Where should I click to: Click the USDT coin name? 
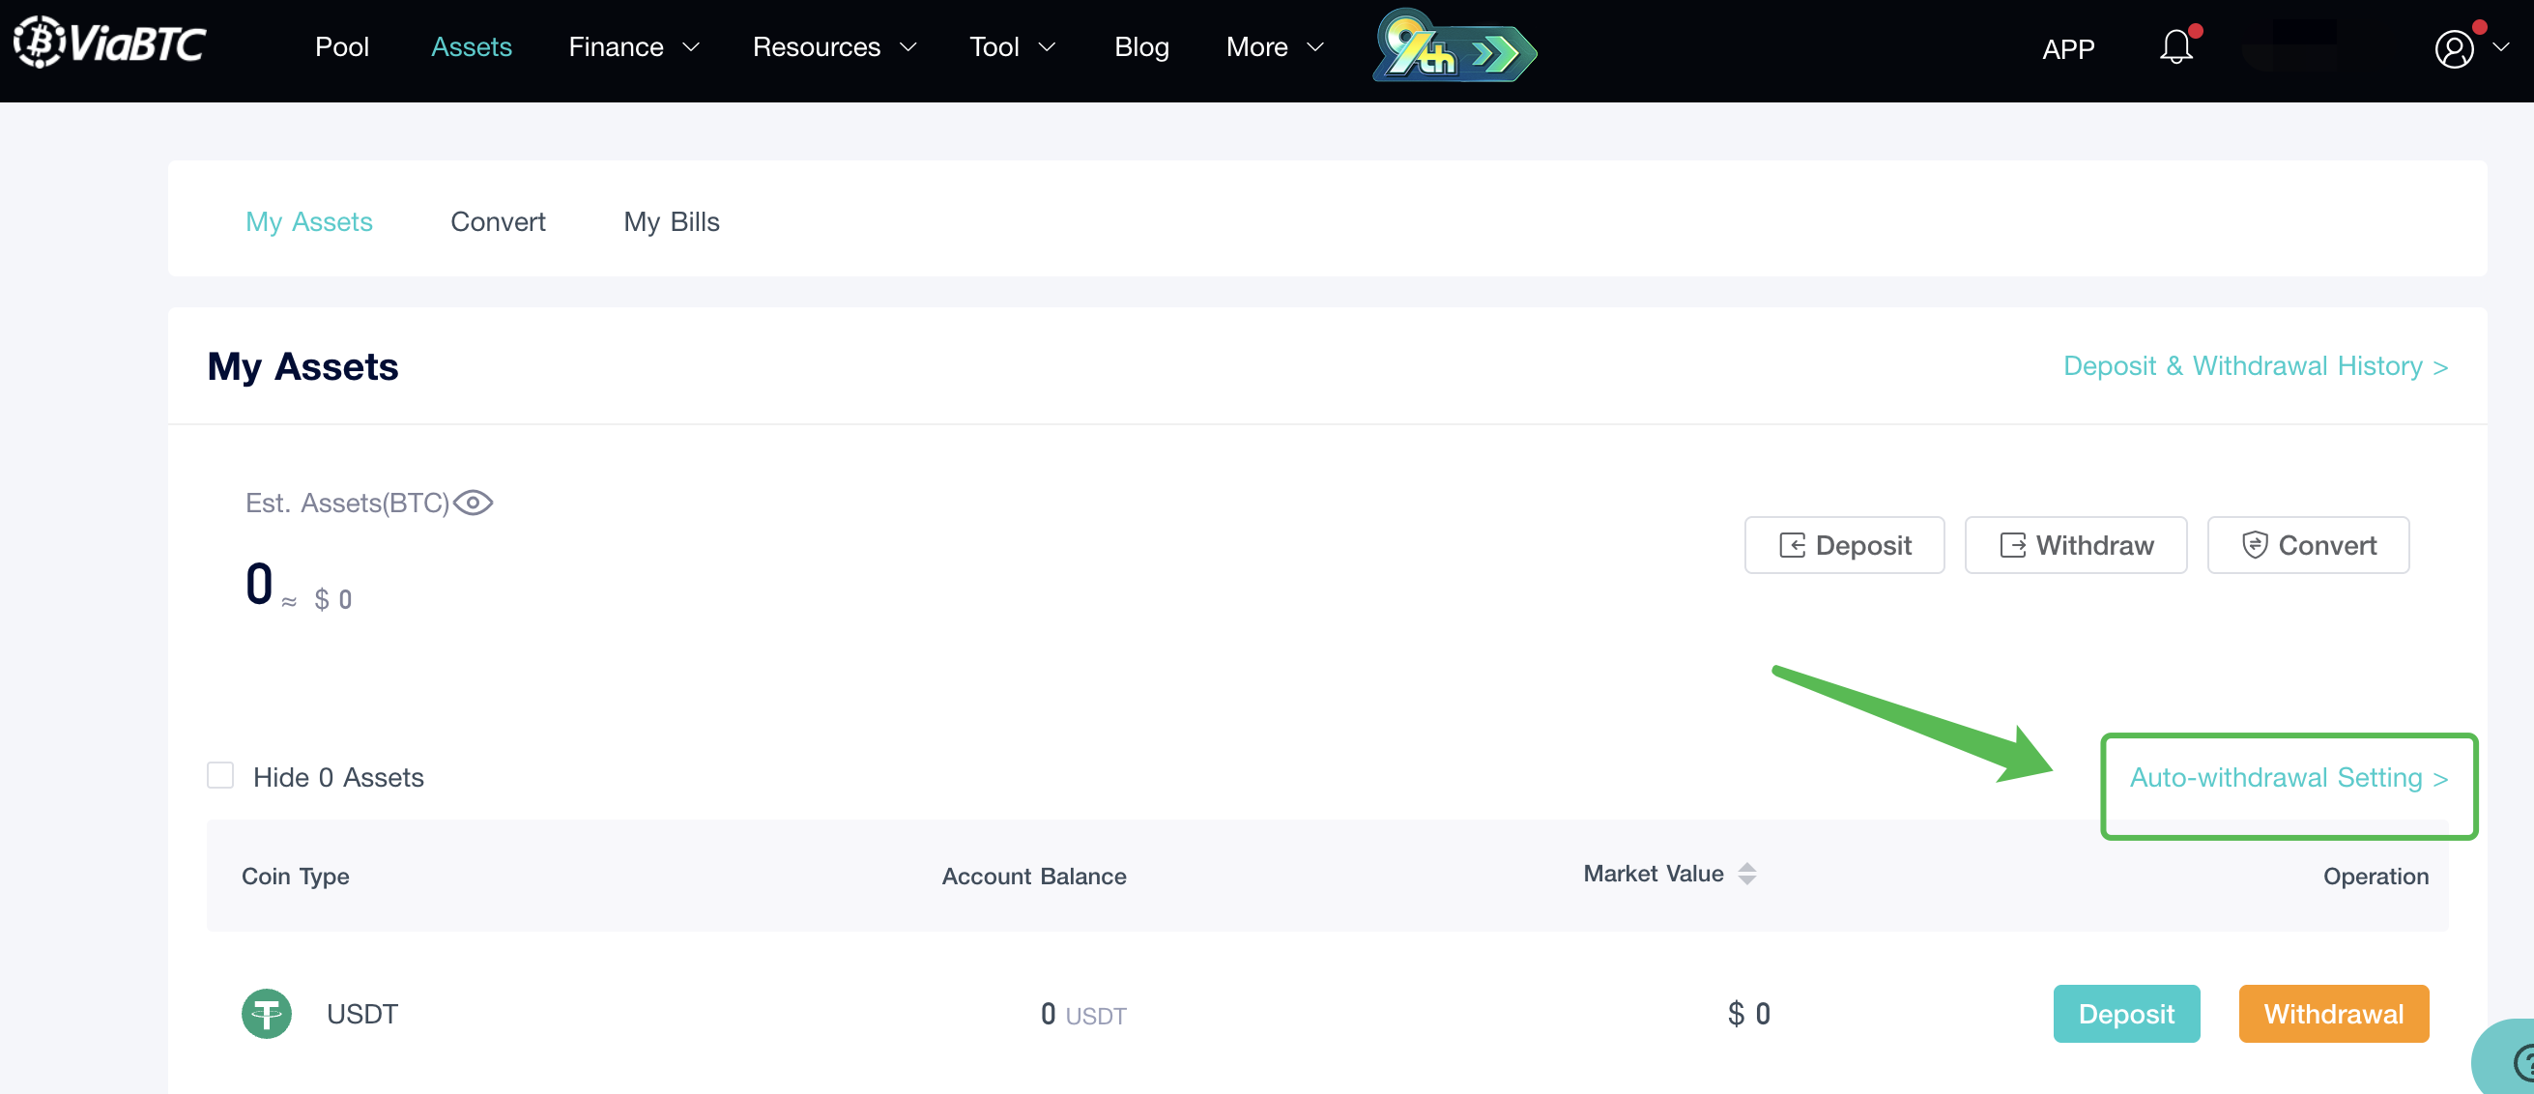point(362,1014)
